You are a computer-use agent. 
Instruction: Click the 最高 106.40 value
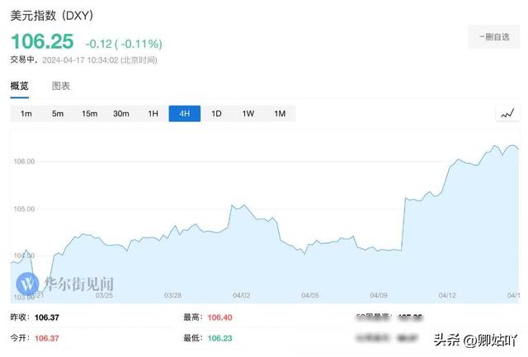click(220, 317)
